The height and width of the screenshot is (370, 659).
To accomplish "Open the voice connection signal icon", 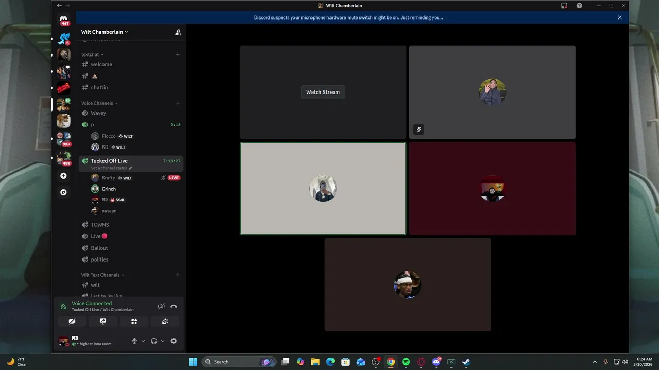I will pos(63,306).
